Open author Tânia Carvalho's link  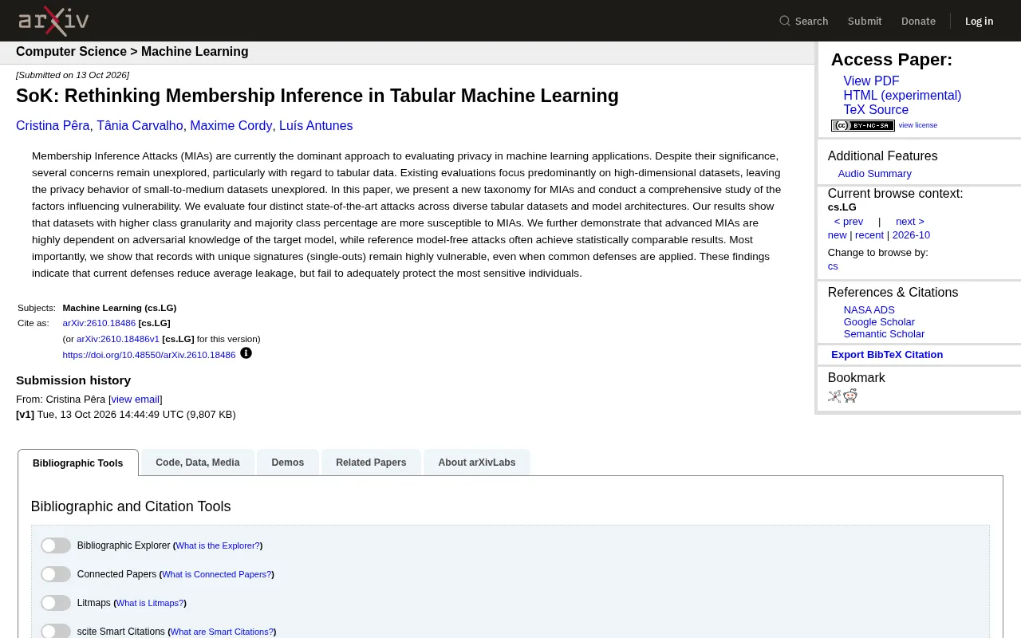tap(140, 126)
